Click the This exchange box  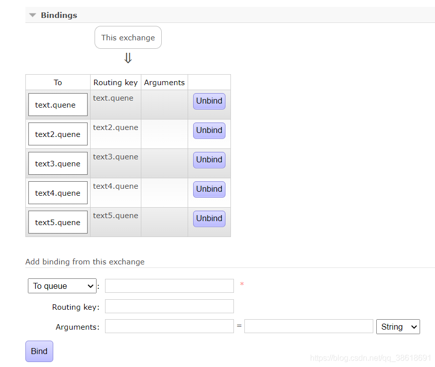pos(128,37)
